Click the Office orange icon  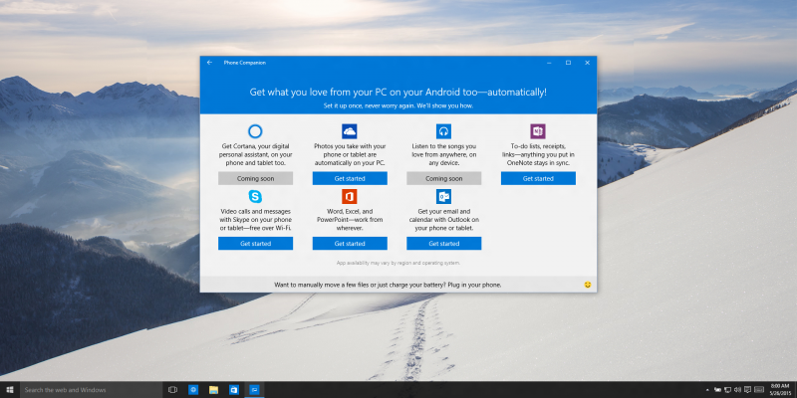350,196
